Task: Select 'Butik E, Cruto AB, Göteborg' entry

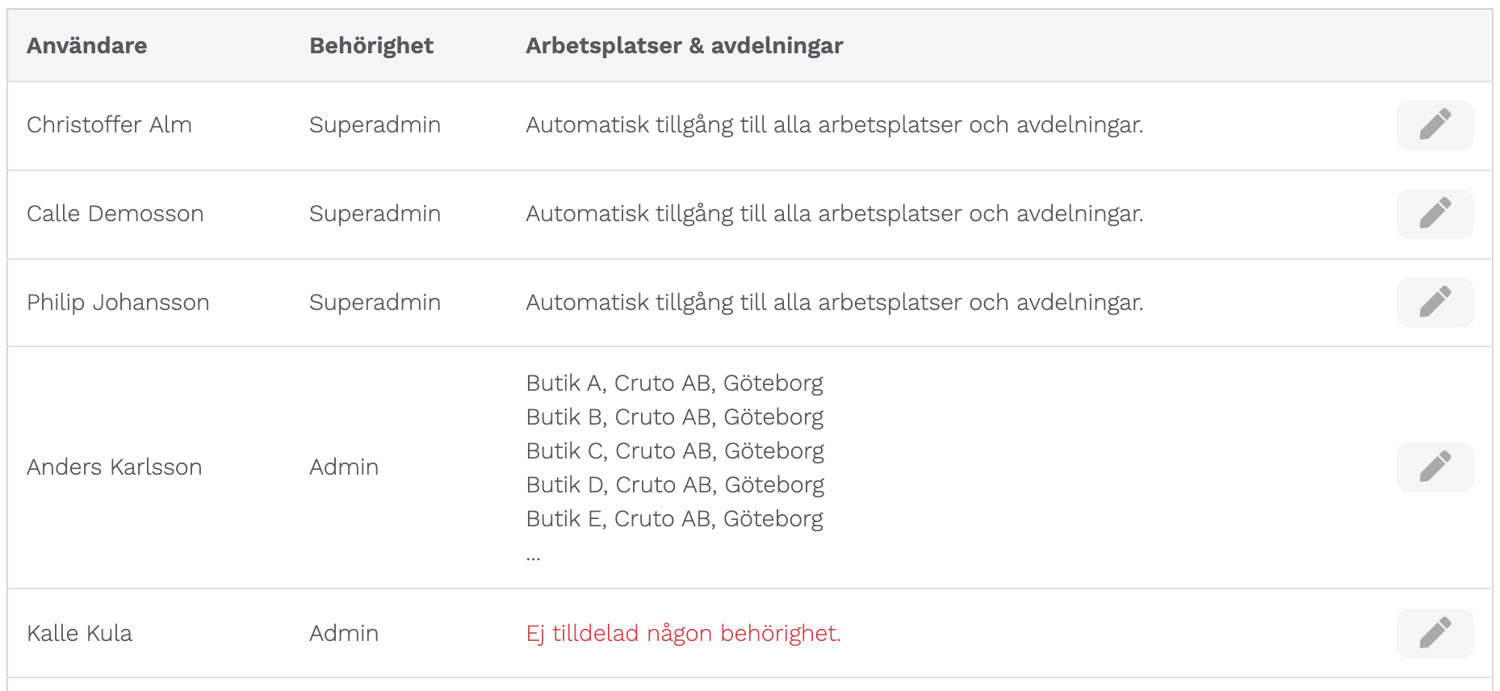Action: (x=675, y=518)
